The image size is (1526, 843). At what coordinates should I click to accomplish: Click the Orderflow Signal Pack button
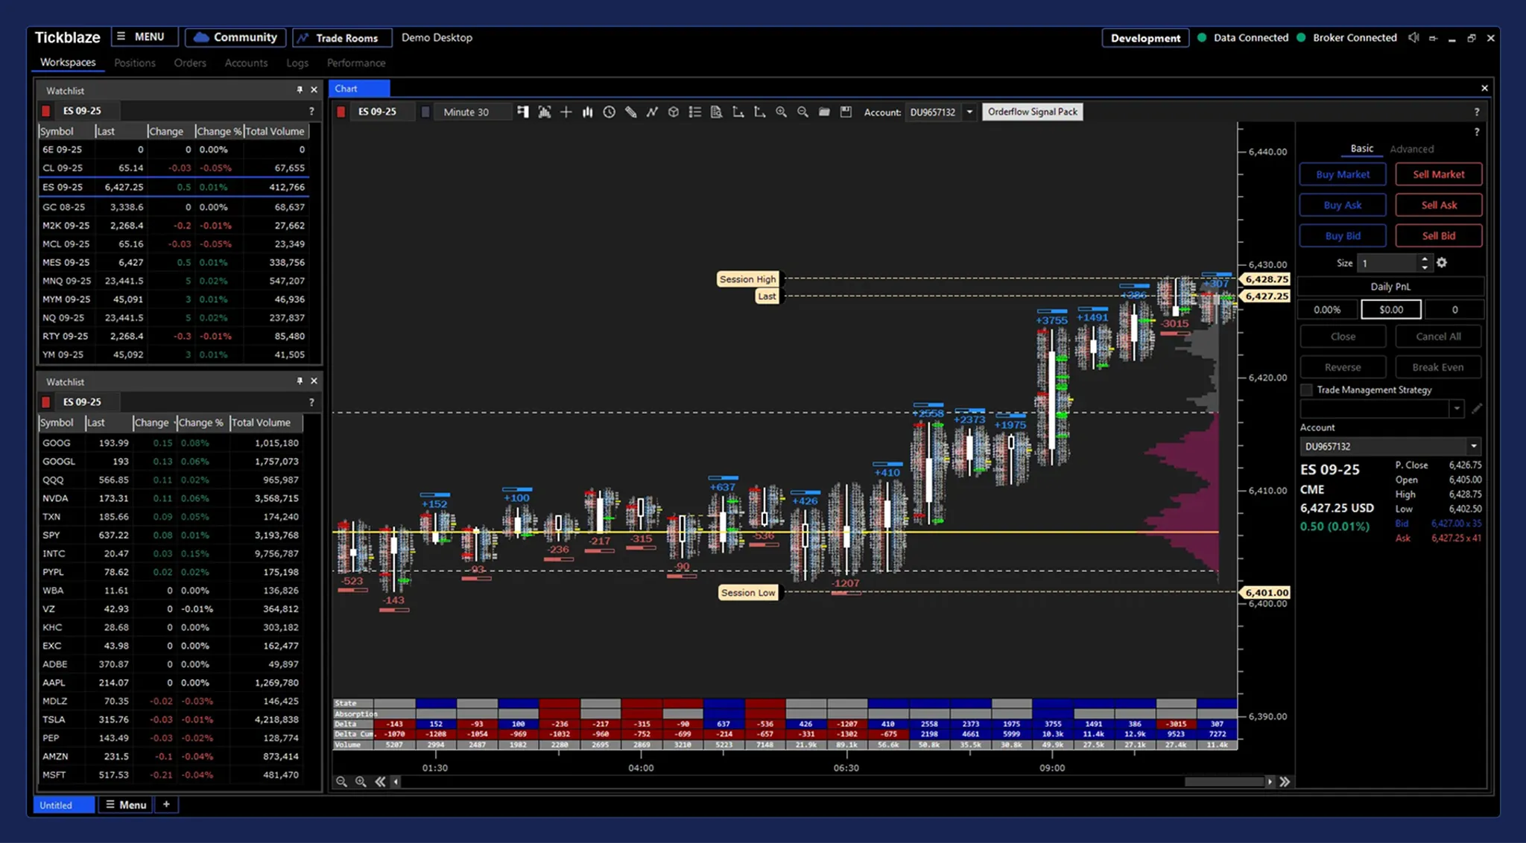(x=1033, y=112)
